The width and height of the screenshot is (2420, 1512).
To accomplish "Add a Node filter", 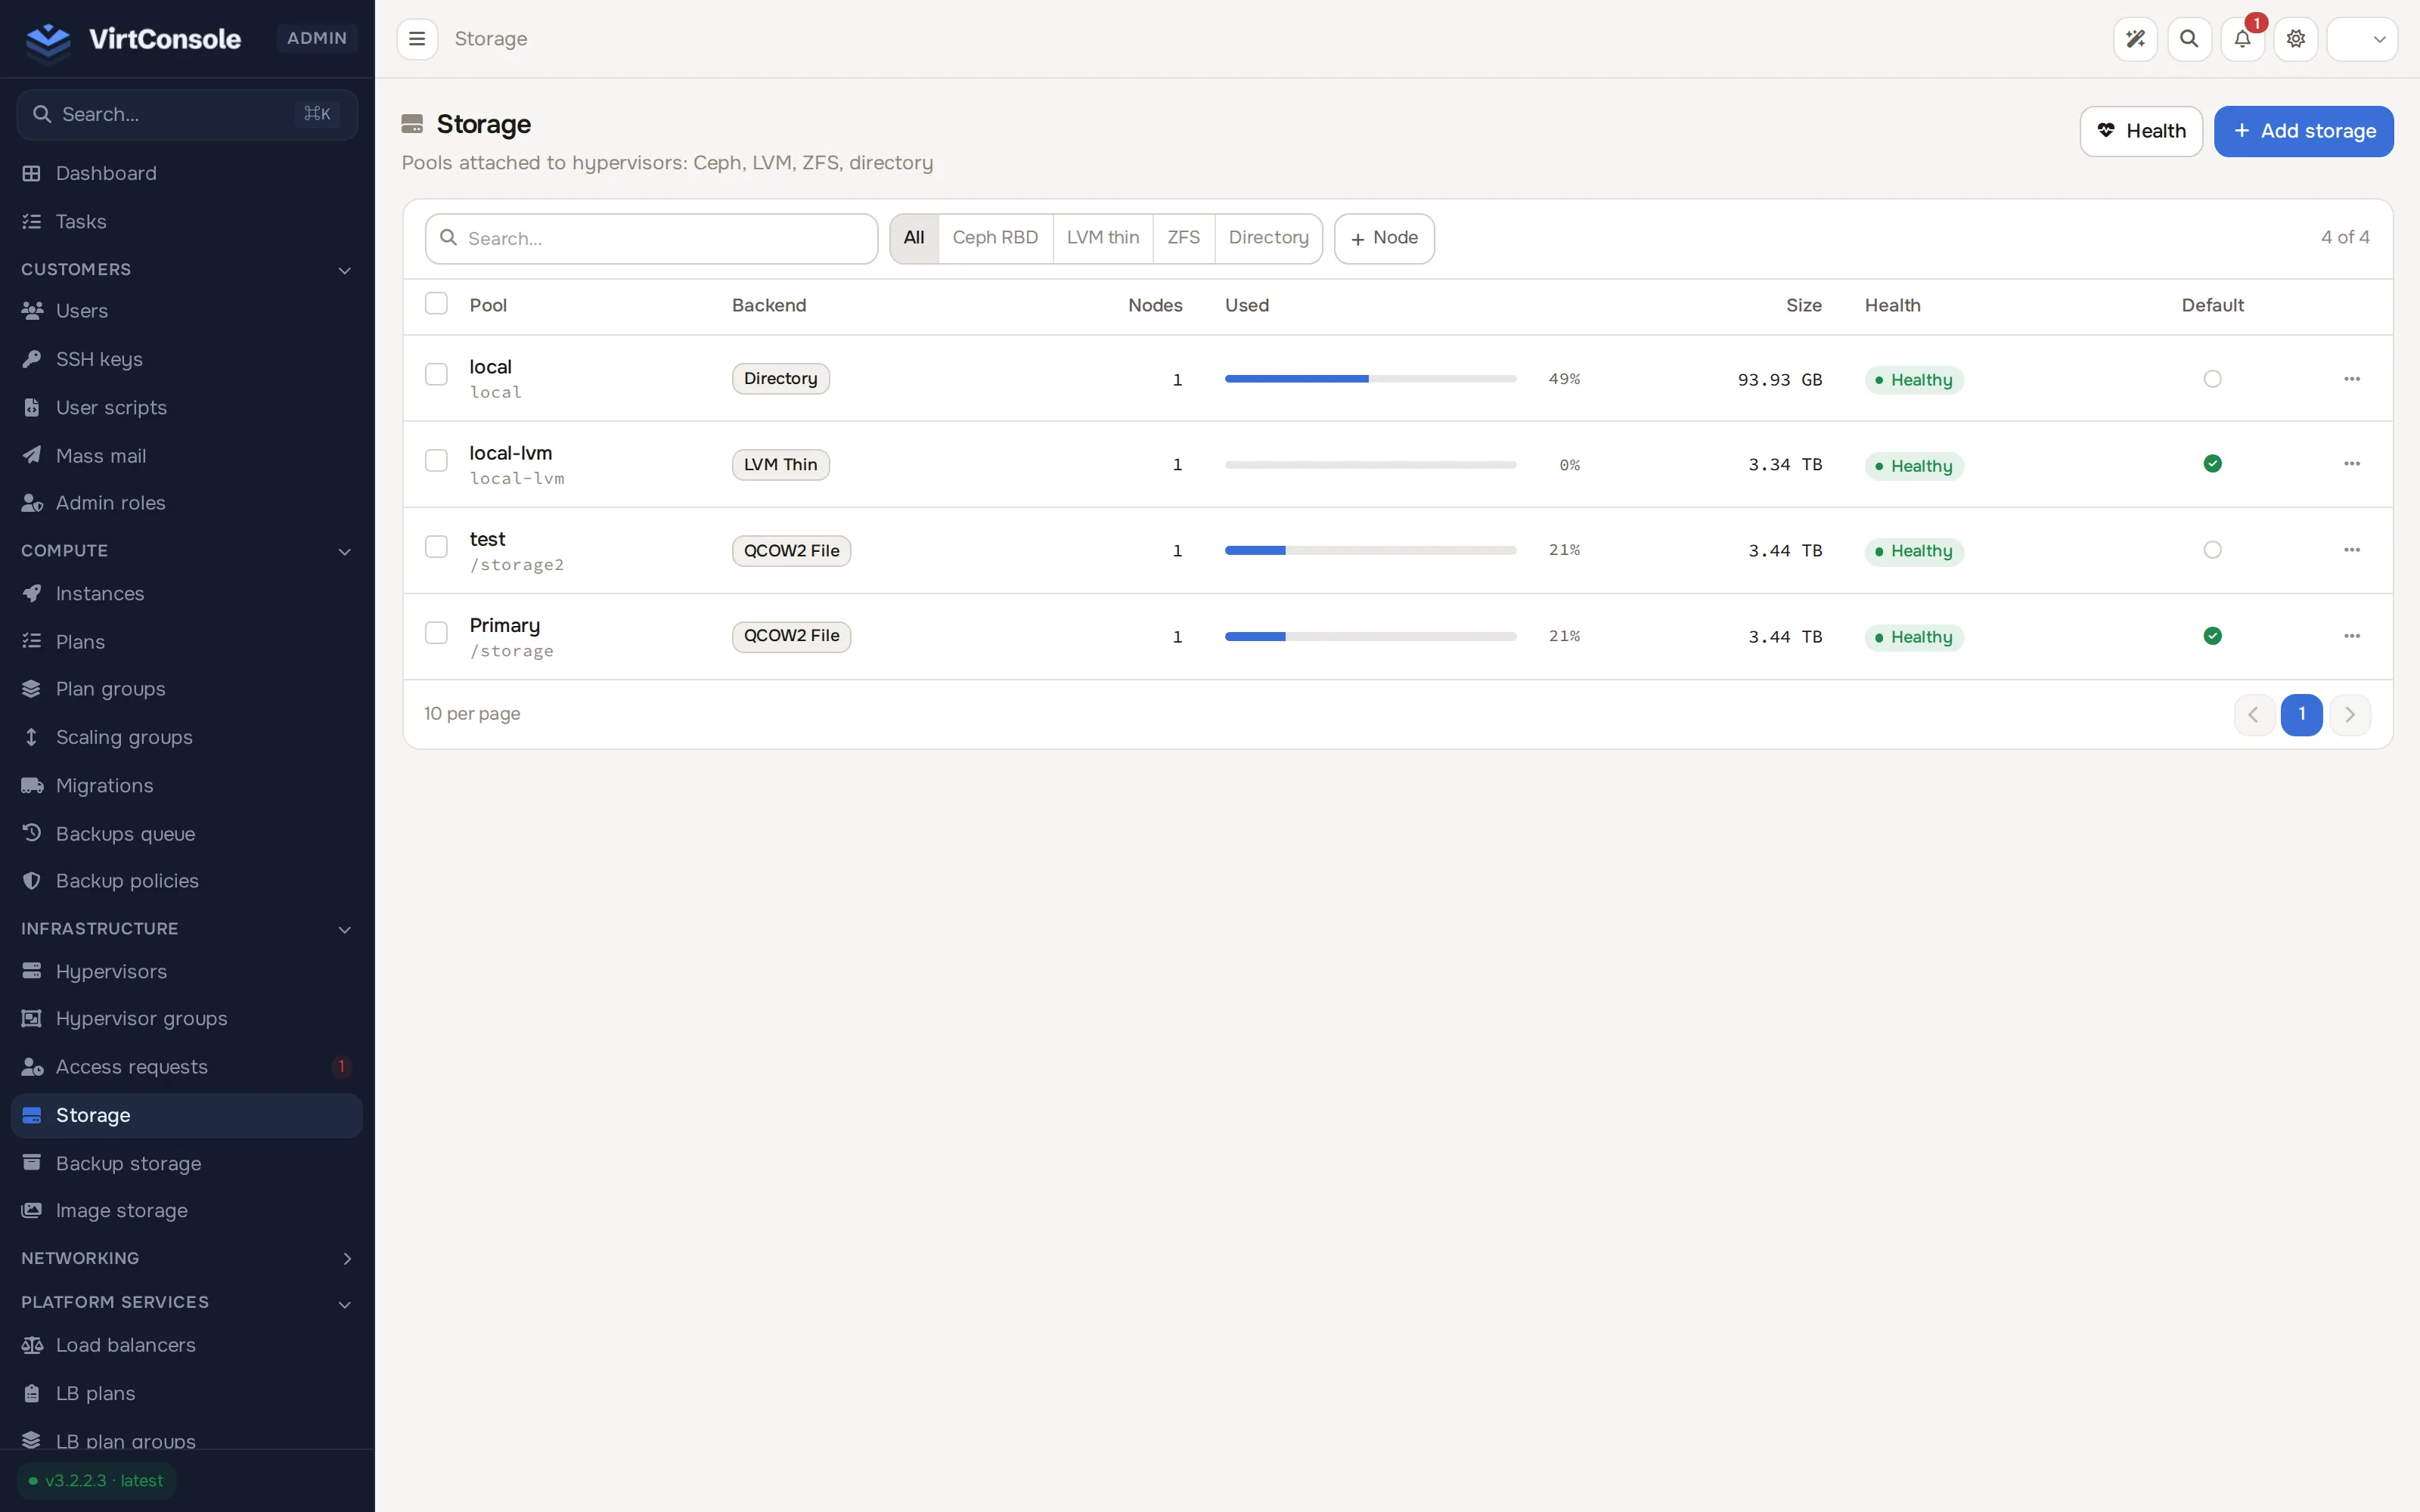I will click(x=1384, y=238).
